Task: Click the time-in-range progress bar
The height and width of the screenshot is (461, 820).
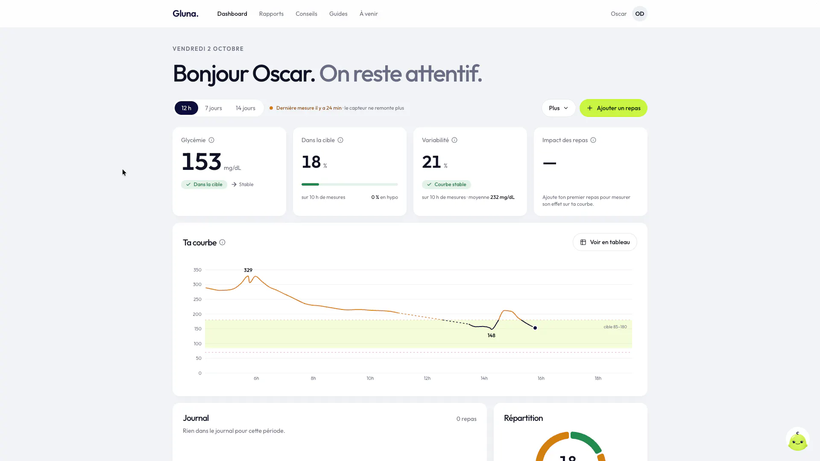Action: point(350,184)
